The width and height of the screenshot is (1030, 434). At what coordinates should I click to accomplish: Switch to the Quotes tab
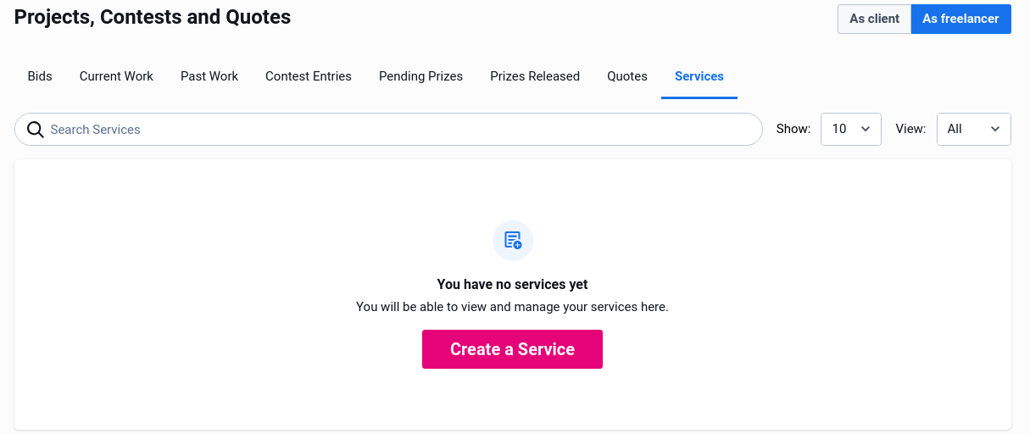627,76
